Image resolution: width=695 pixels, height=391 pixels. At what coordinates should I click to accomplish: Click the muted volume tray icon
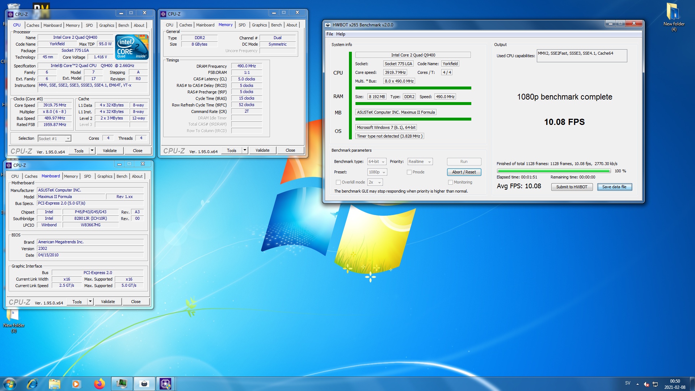(x=646, y=384)
